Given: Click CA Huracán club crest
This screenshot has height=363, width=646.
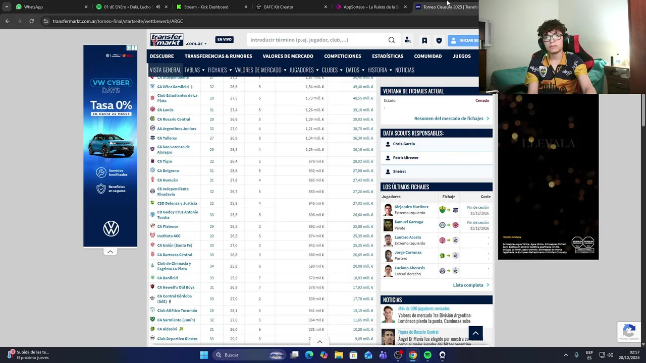Looking at the screenshot, I should coord(152,179).
